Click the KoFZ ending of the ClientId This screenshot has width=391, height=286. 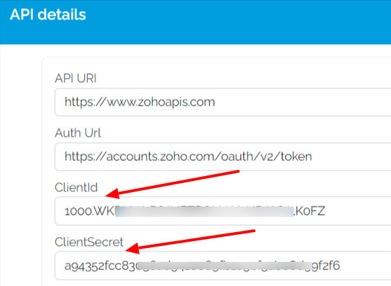tap(310, 211)
